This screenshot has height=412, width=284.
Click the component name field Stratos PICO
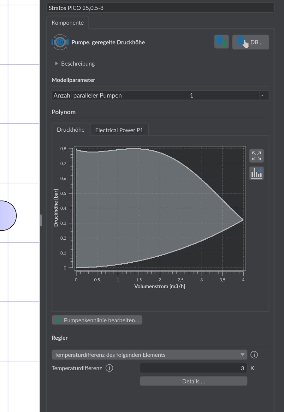pyautogui.click(x=160, y=8)
